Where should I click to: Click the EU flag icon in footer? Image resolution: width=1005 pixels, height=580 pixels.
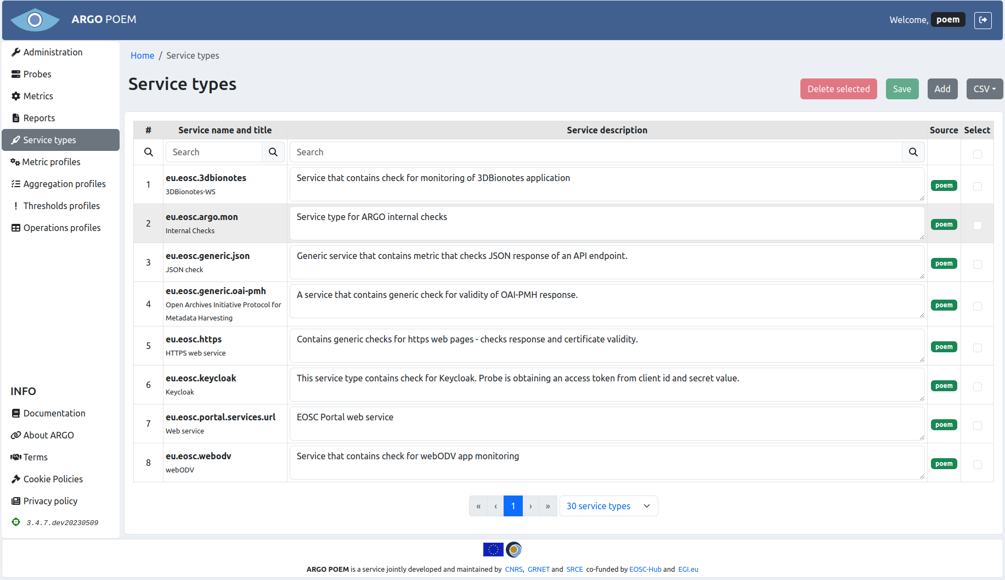493,549
